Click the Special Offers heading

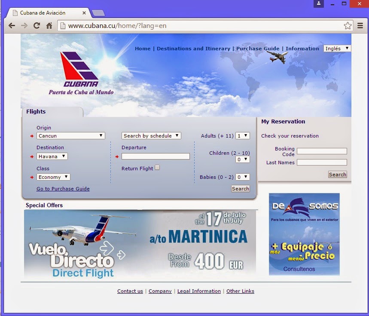point(44,205)
